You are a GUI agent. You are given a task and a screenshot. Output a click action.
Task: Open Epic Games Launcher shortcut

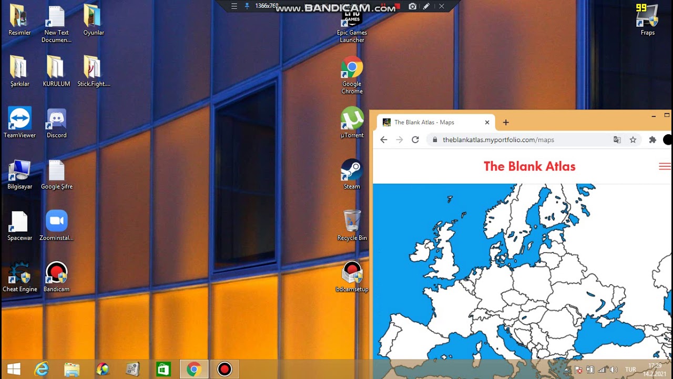pos(352,27)
